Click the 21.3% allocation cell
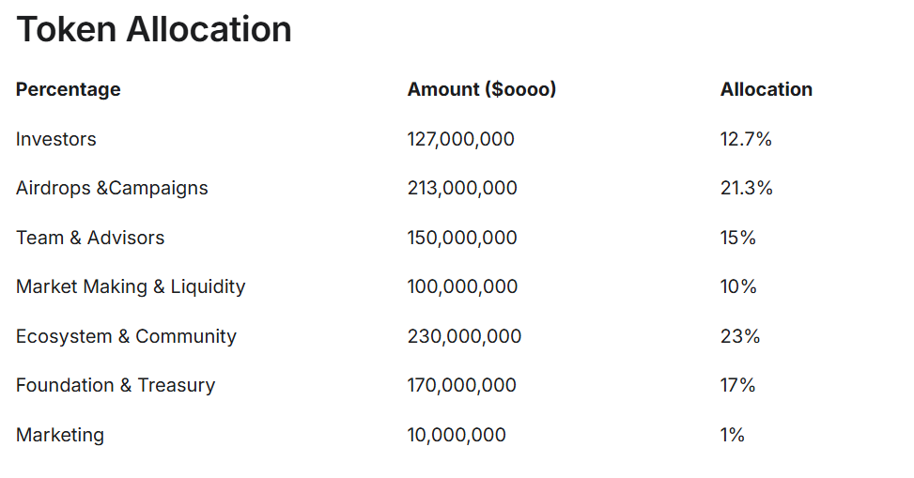 point(747,188)
